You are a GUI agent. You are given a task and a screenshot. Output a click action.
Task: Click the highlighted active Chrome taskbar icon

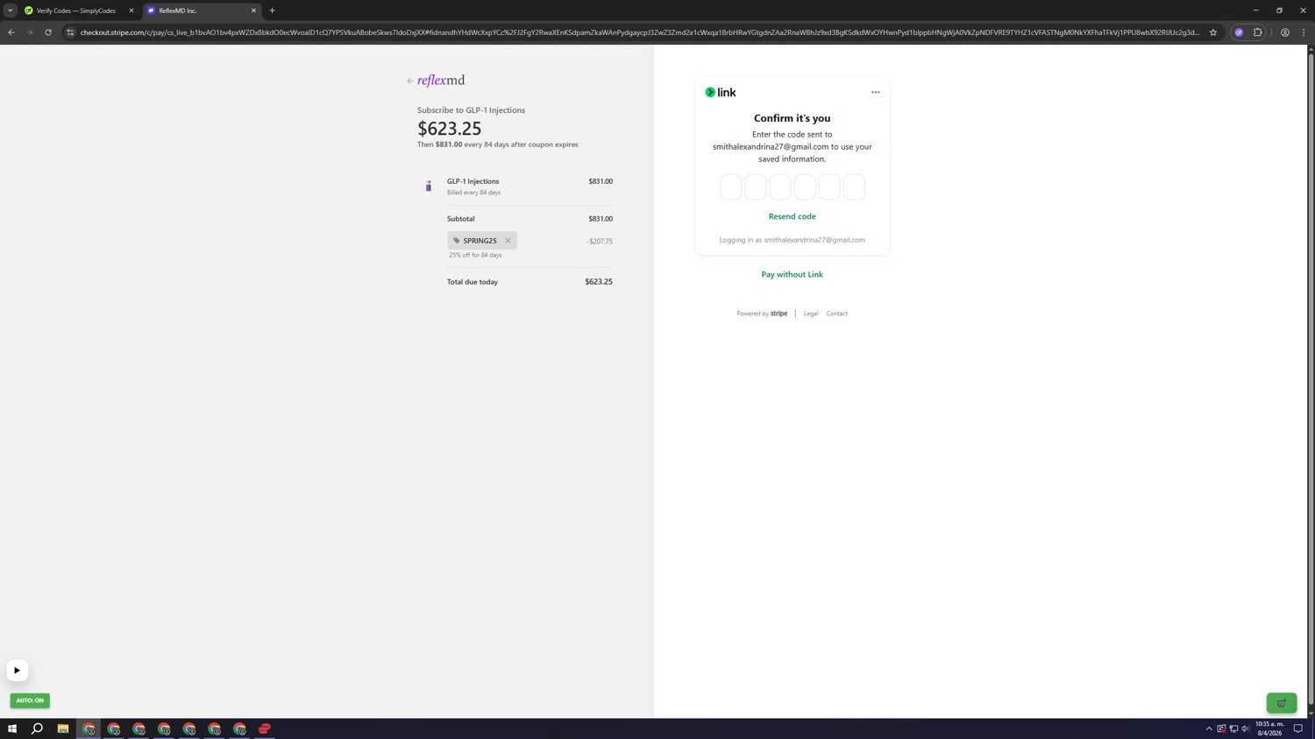(x=89, y=728)
